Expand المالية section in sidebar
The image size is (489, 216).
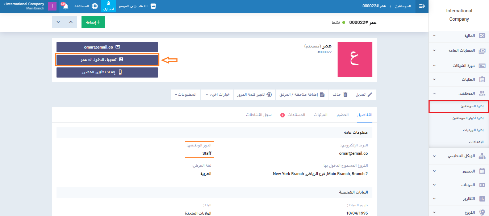point(459,36)
